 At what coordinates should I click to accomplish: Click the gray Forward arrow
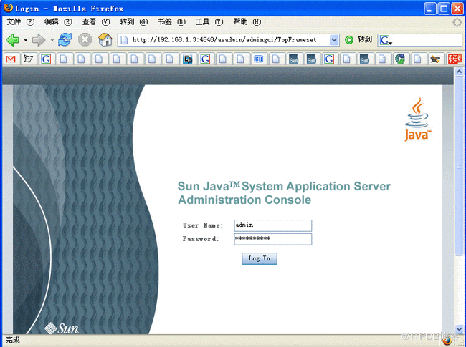39,40
